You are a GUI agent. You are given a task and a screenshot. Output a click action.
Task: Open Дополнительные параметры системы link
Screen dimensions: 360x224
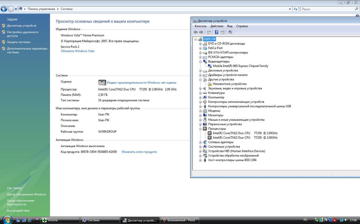click(x=27, y=50)
